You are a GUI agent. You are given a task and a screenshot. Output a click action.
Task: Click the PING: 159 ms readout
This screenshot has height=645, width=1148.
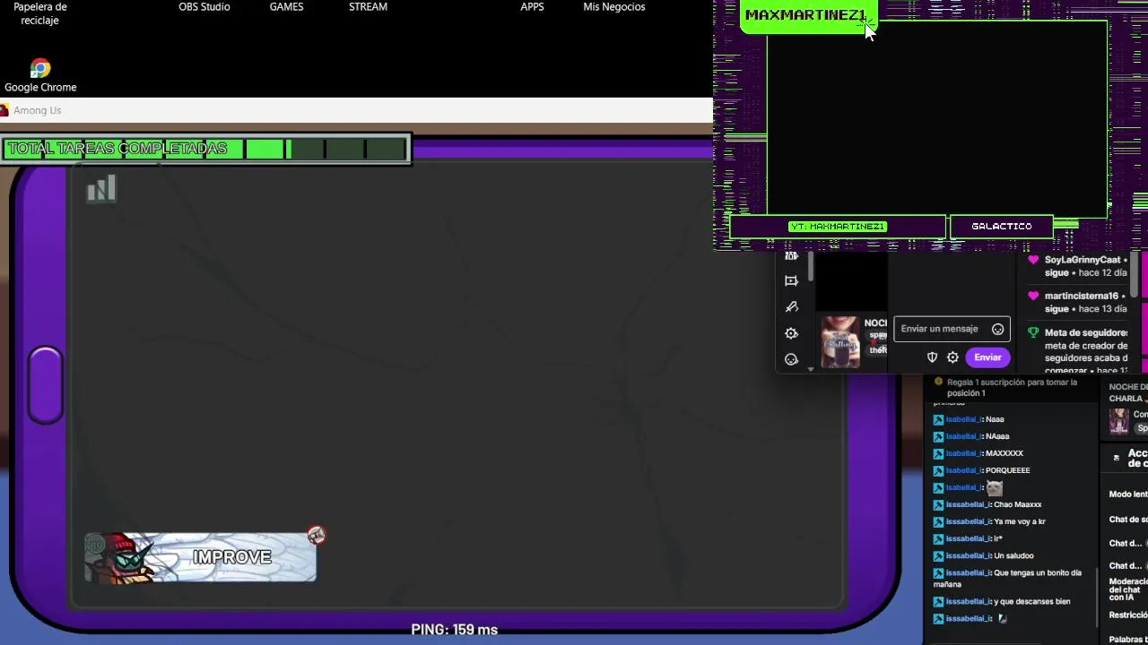point(454,630)
